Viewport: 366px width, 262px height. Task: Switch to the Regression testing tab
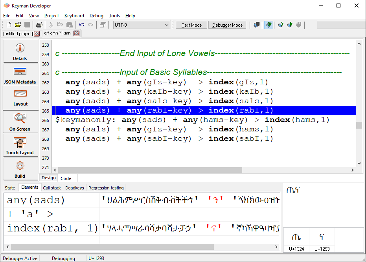point(106,188)
